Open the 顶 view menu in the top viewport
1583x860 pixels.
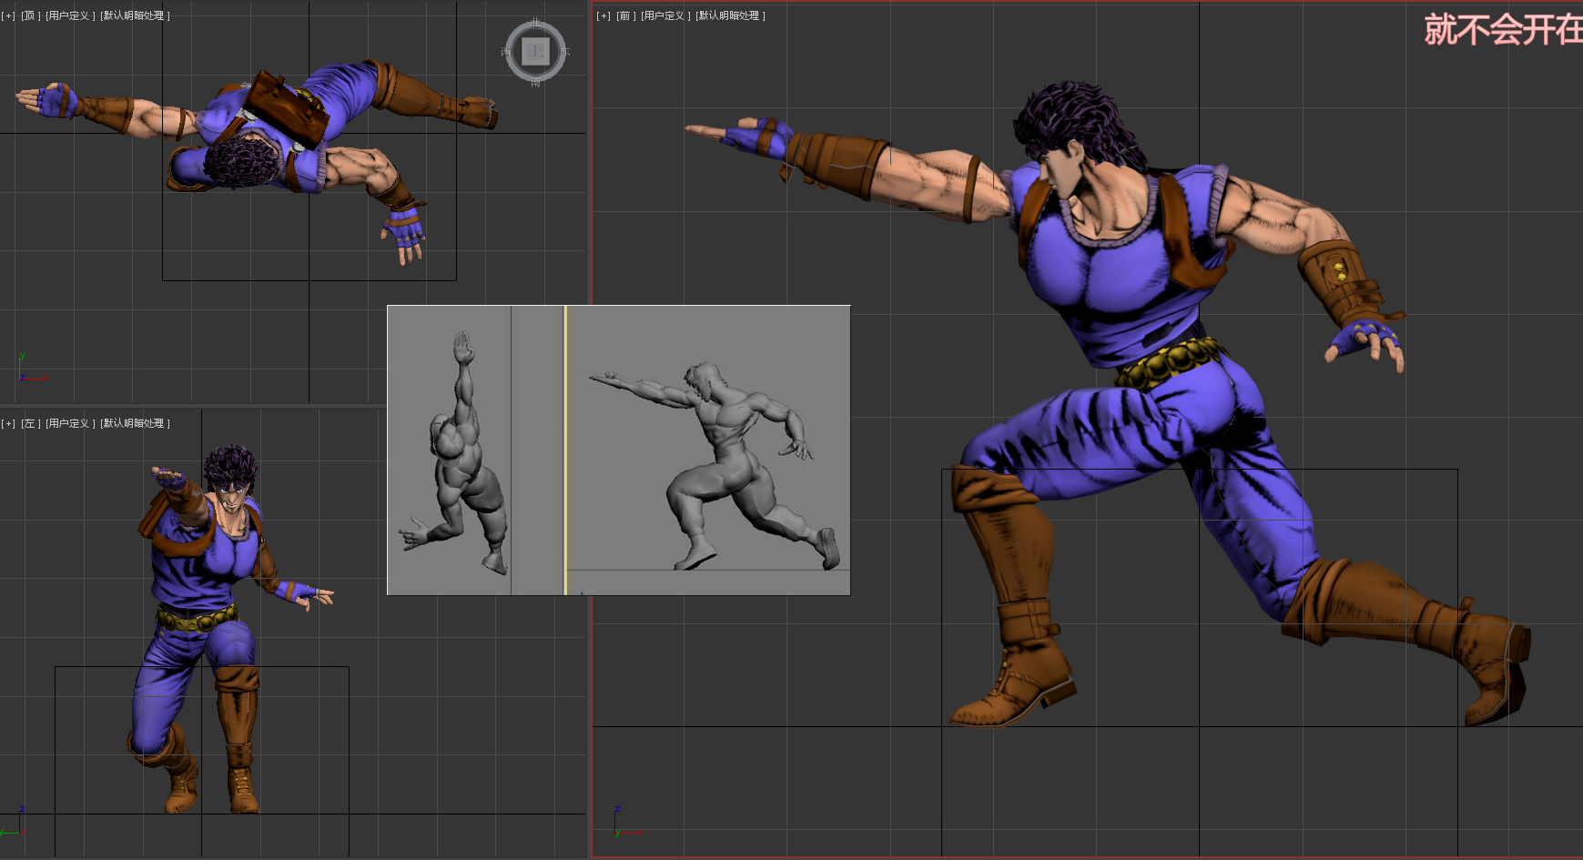pyautogui.click(x=30, y=15)
